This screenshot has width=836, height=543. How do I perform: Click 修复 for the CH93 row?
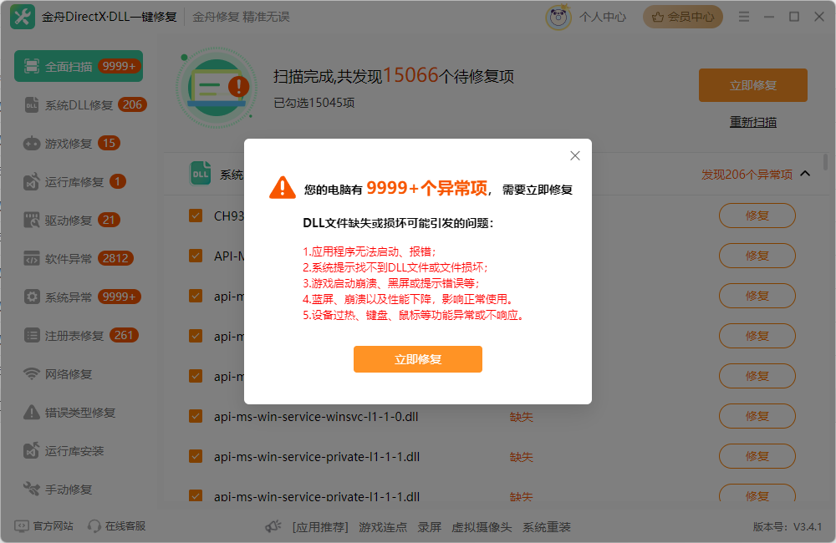click(757, 216)
